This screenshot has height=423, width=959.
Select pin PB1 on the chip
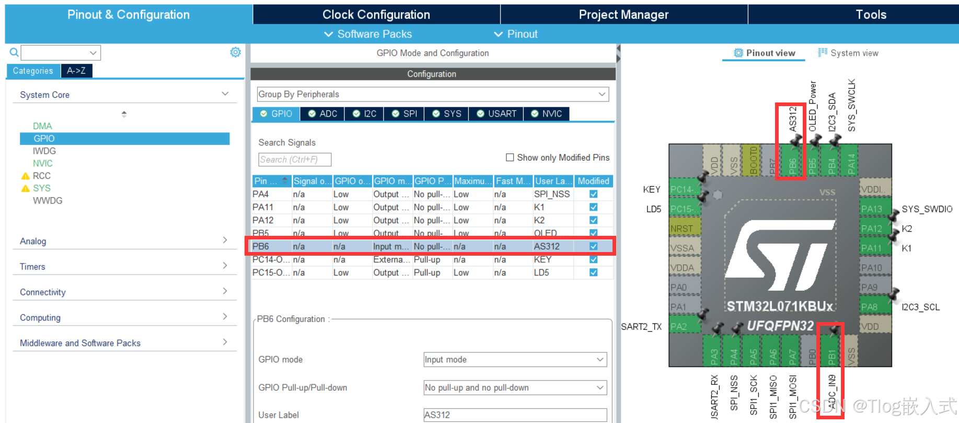coord(831,350)
